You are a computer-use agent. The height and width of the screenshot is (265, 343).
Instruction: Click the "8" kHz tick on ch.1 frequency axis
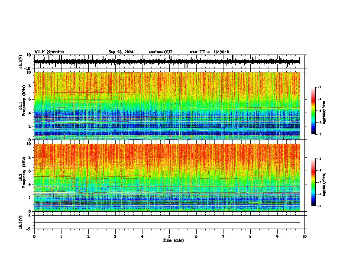pos(30,86)
